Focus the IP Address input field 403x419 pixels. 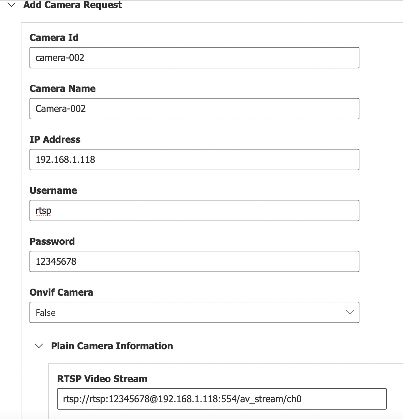point(194,160)
